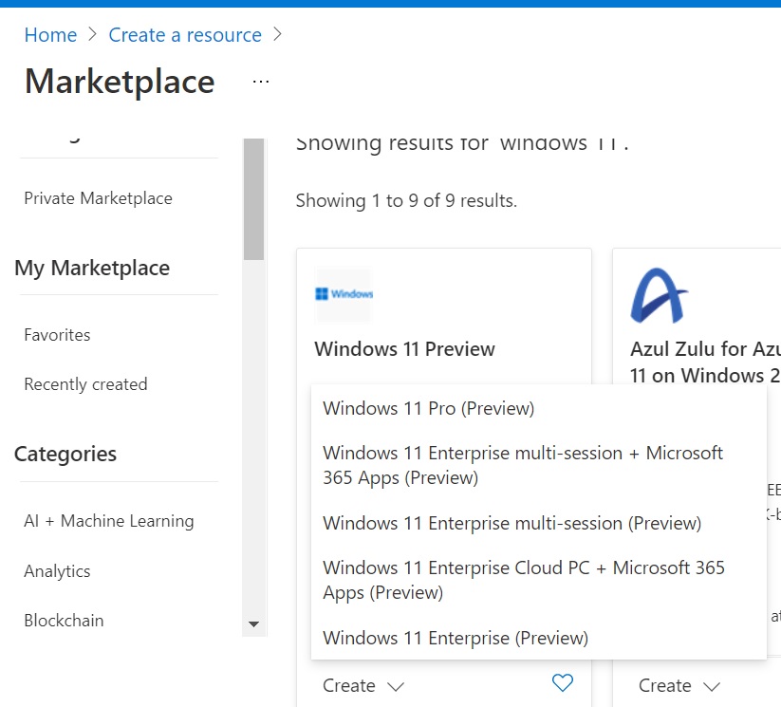The image size is (781, 707).
Task: Select the Analytics category
Action: [57, 571]
